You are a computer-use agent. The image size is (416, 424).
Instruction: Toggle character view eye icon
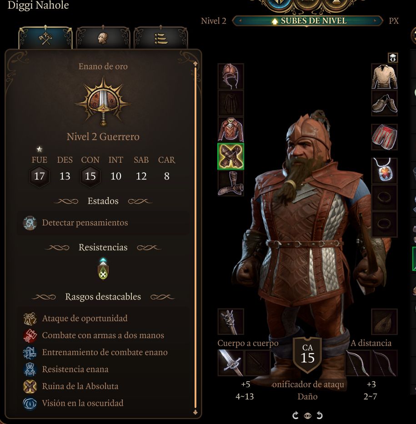[307, 415]
